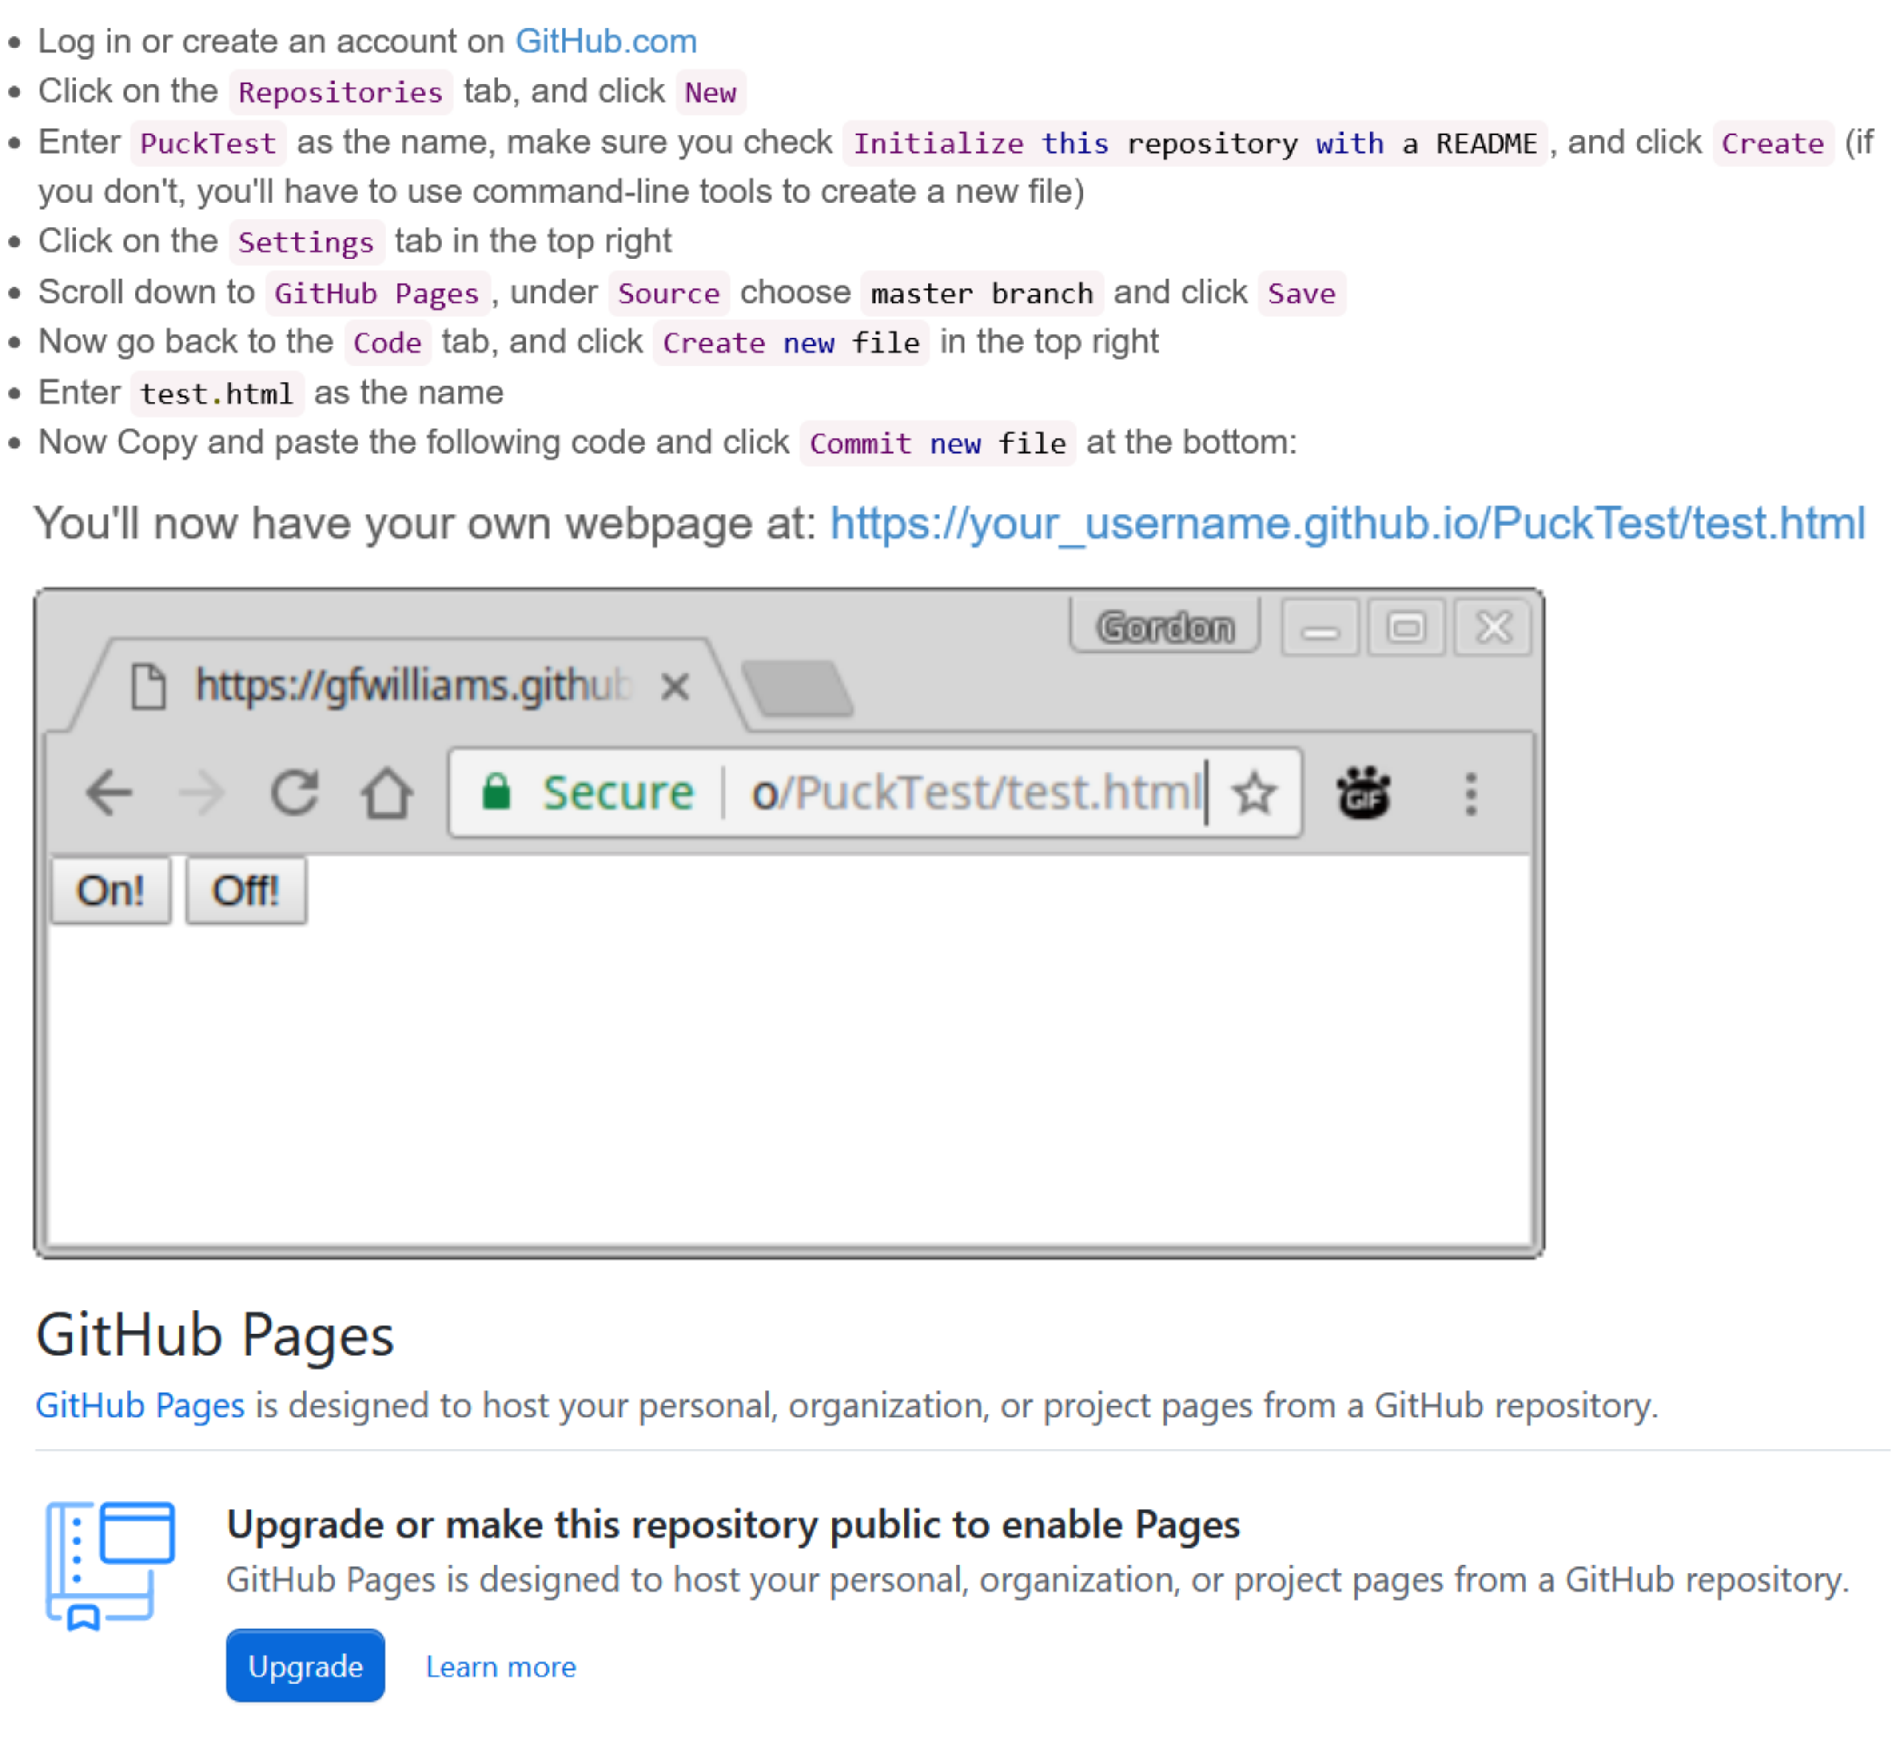Click the GIF extension icon
The height and width of the screenshot is (1744, 1892).
(x=1362, y=793)
